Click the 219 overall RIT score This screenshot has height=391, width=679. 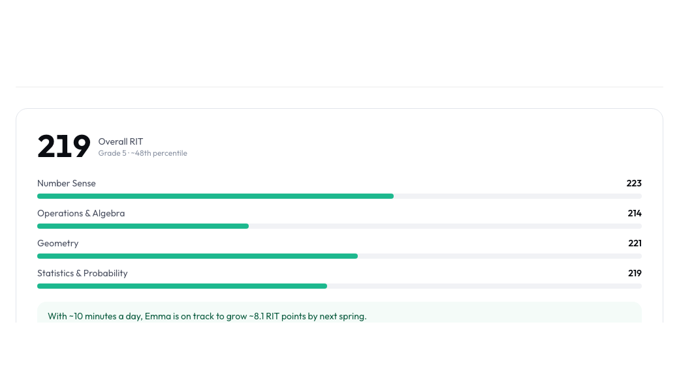[64, 146]
